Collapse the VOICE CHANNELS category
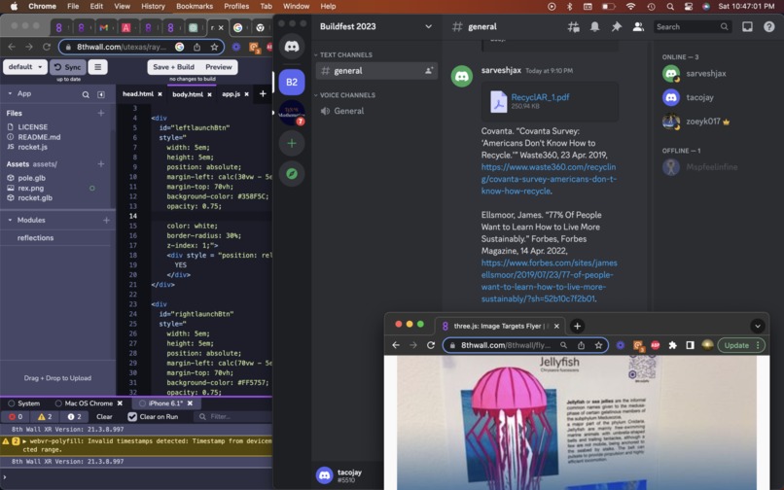 [345, 95]
